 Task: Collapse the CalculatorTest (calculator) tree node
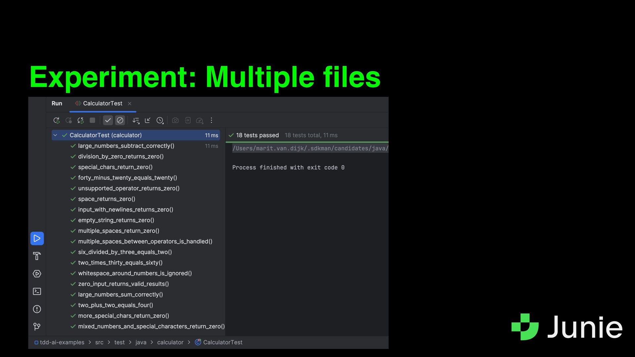[x=56, y=135]
